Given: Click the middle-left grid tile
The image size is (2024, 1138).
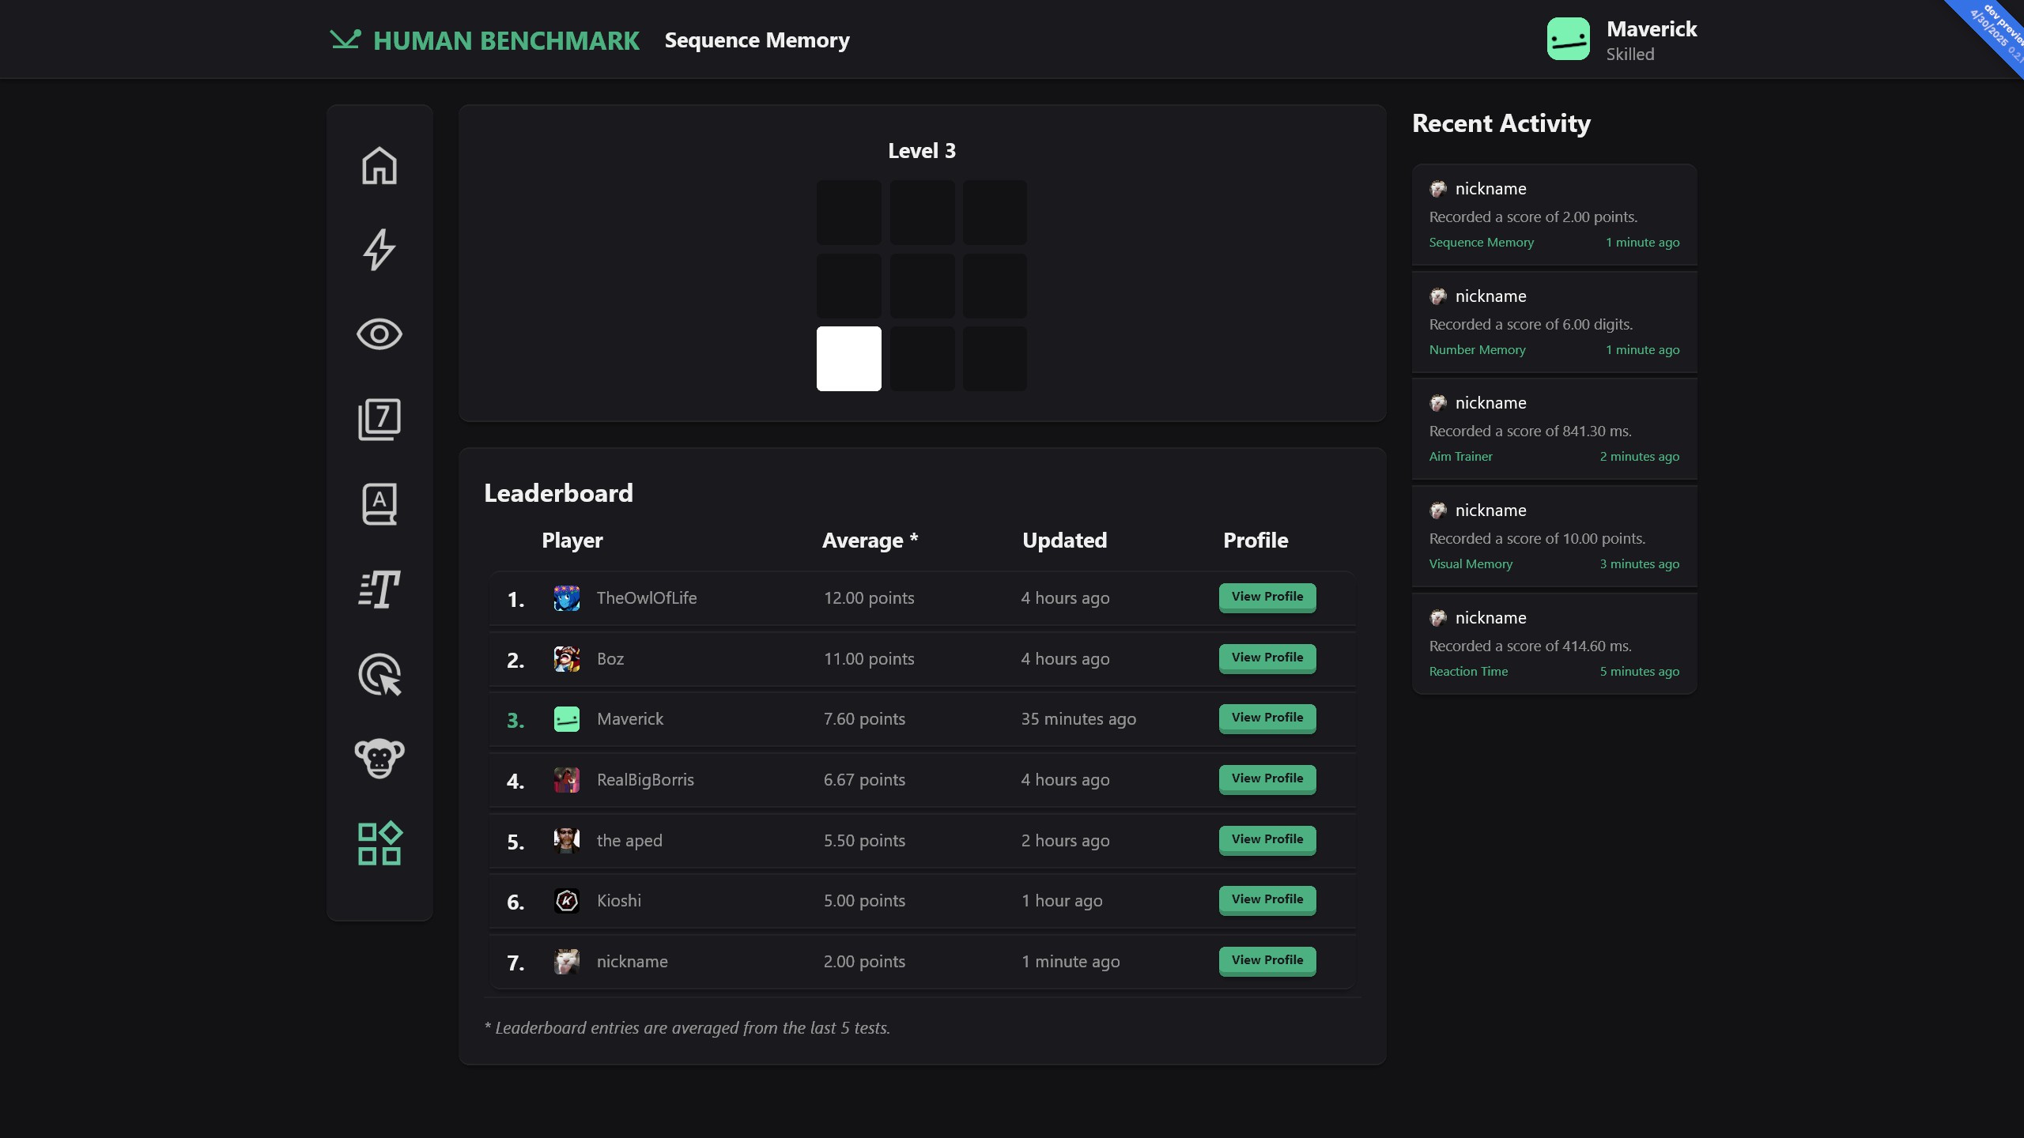Looking at the screenshot, I should pos(849,286).
